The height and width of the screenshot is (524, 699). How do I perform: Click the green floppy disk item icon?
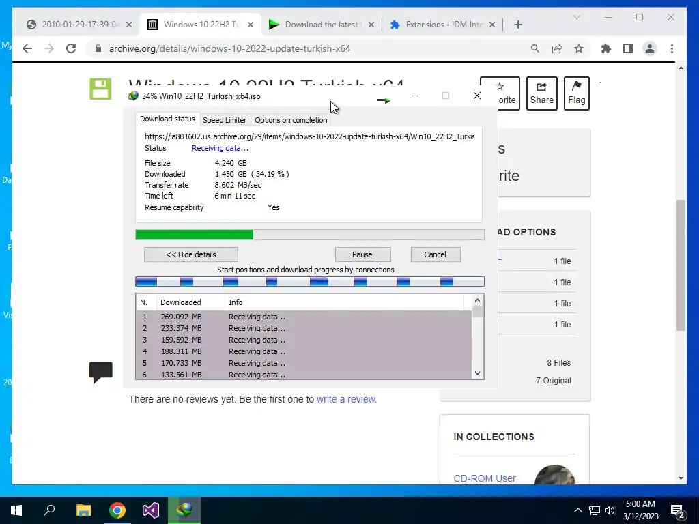tap(100, 89)
